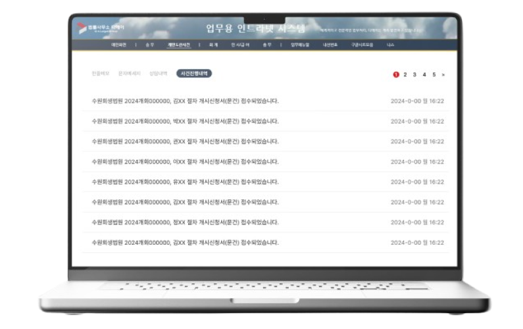Switch to the 상담내역 tab

point(159,74)
